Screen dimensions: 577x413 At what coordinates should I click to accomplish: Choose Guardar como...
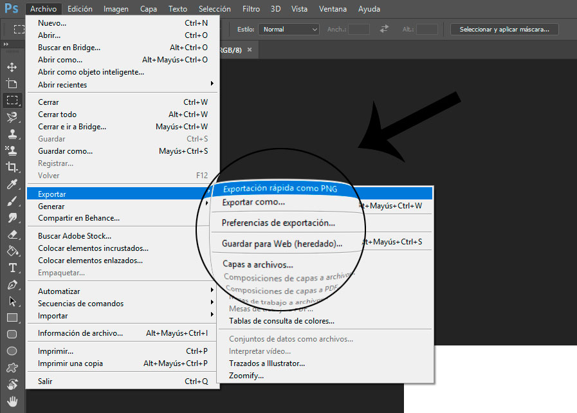click(122, 151)
